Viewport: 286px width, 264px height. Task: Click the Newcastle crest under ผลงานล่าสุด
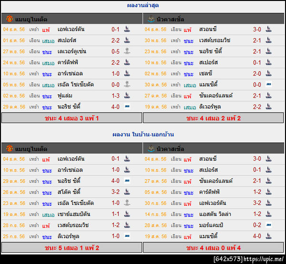click(x=151, y=19)
